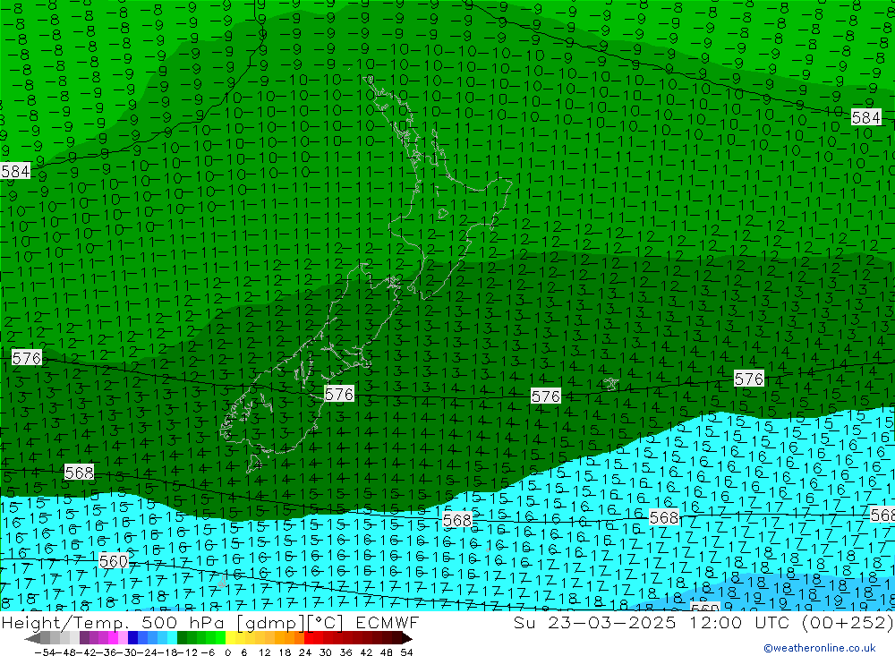Pick the bright red swatch above 24 in legend
Viewport: 895px width, 656px height.
tap(309, 638)
